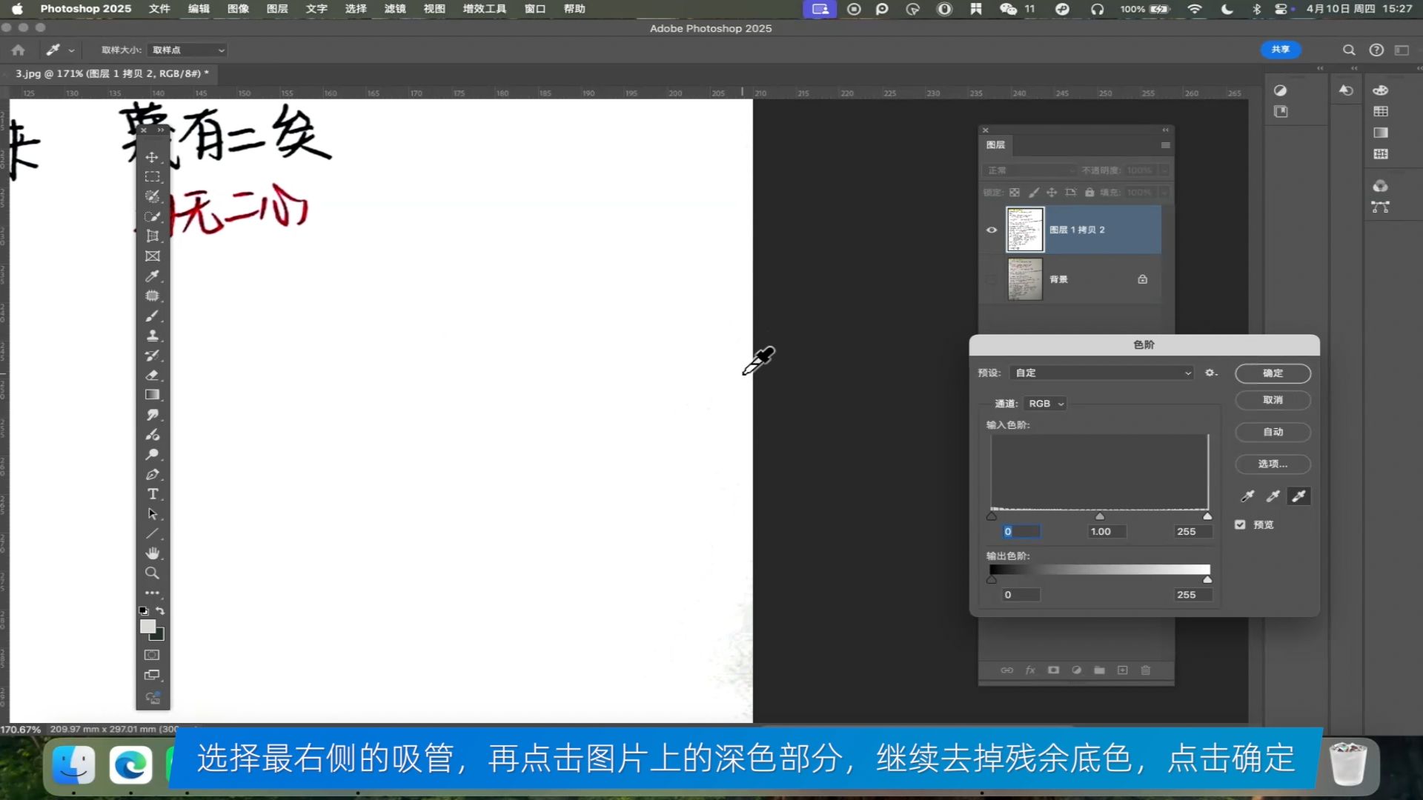Open the Photoshop search magnifier icon
1423x800 pixels.
(1349, 50)
